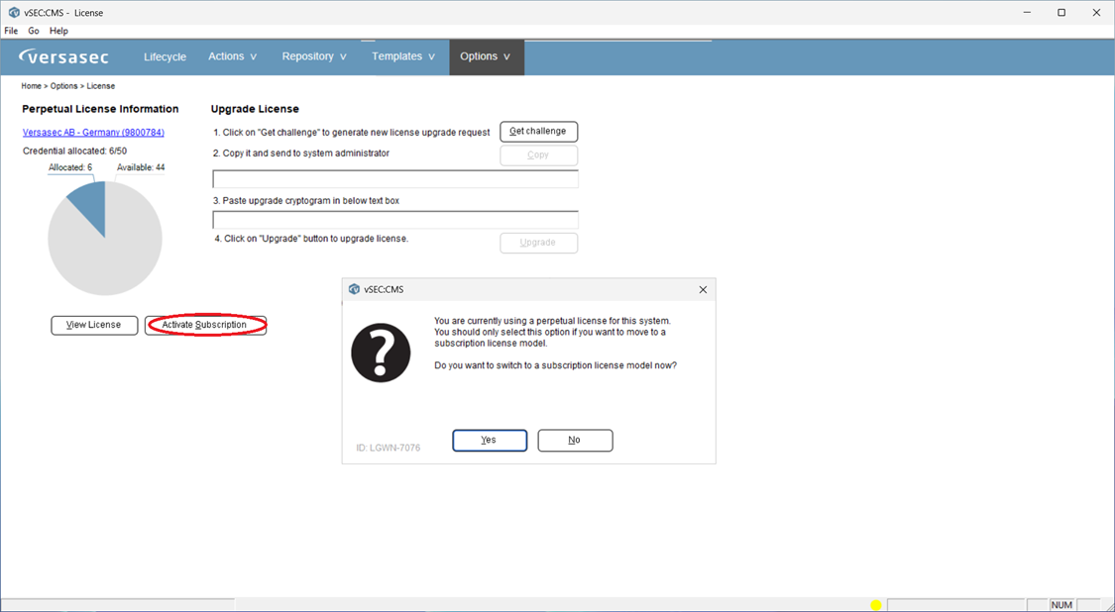Click the 'Allocated: 6' chart label
1115x612 pixels.
[70, 167]
